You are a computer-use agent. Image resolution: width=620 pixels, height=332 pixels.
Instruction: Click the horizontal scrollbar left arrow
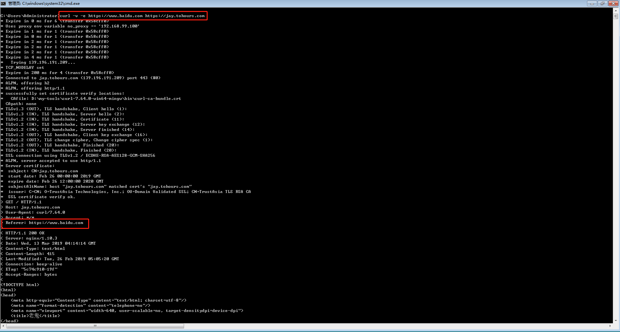(3, 326)
